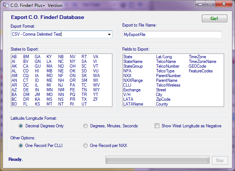This screenshot has width=235, height=171.
Task: Select GA in States to Export
Action: (x=37, y=57)
